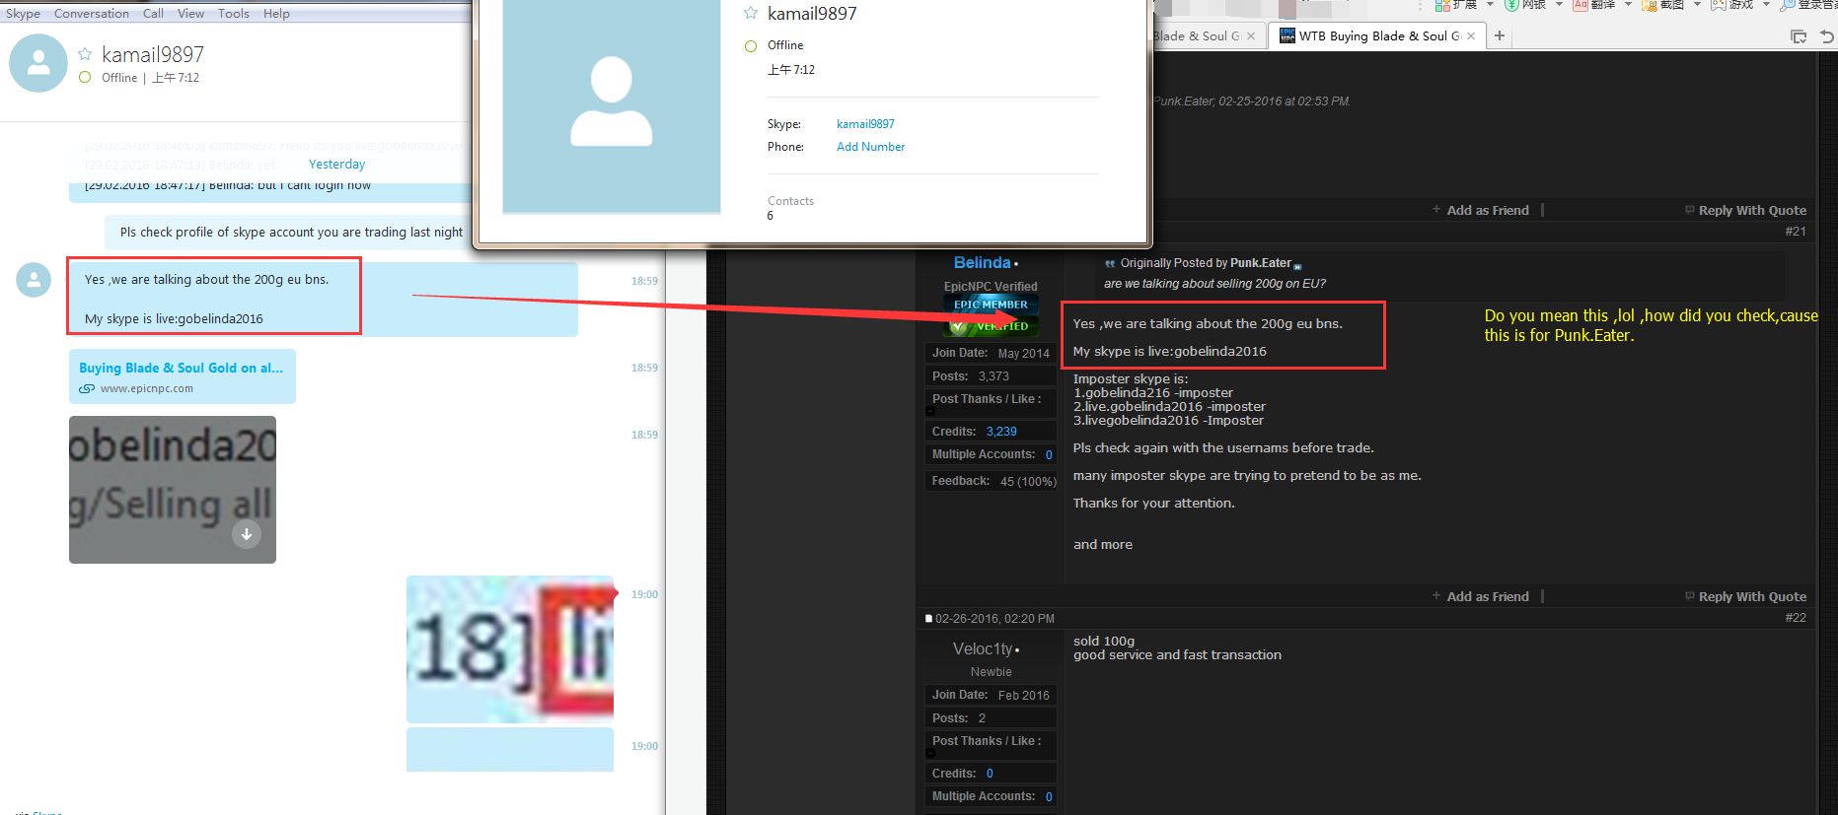Expand the 网银 dropdown arrow
The image size is (1838, 815).
[1559, 4]
